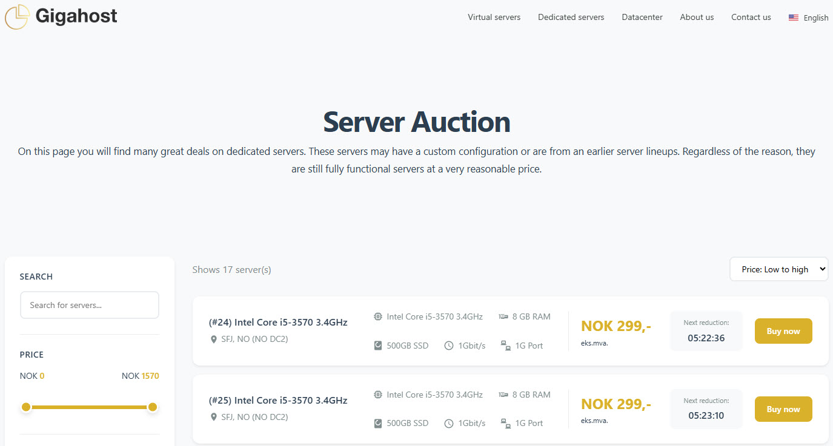The width and height of the screenshot is (833, 446).
Task: Click the network port icon beside 1G Port
Action: pos(505,346)
